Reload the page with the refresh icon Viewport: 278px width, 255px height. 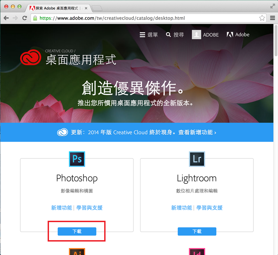pyautogui.click(x=25, y=18)
